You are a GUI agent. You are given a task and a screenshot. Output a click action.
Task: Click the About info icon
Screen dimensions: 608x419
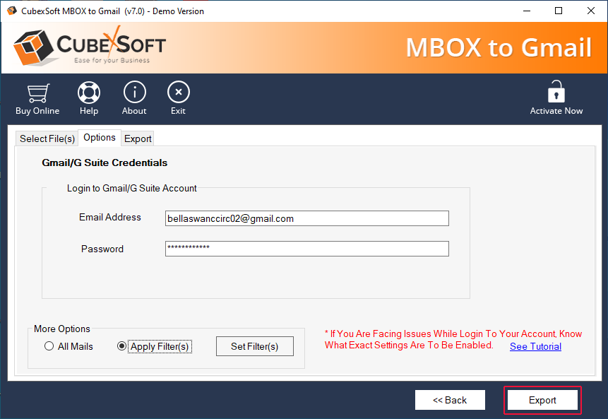134,93
